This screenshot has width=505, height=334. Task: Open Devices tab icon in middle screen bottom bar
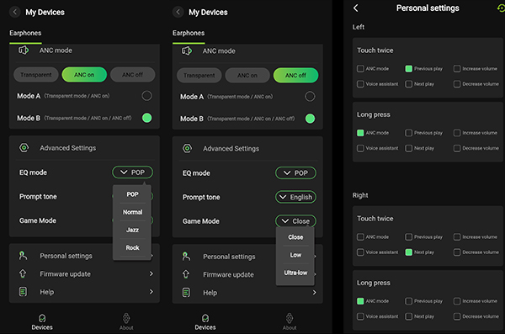[x=205, y=318]
